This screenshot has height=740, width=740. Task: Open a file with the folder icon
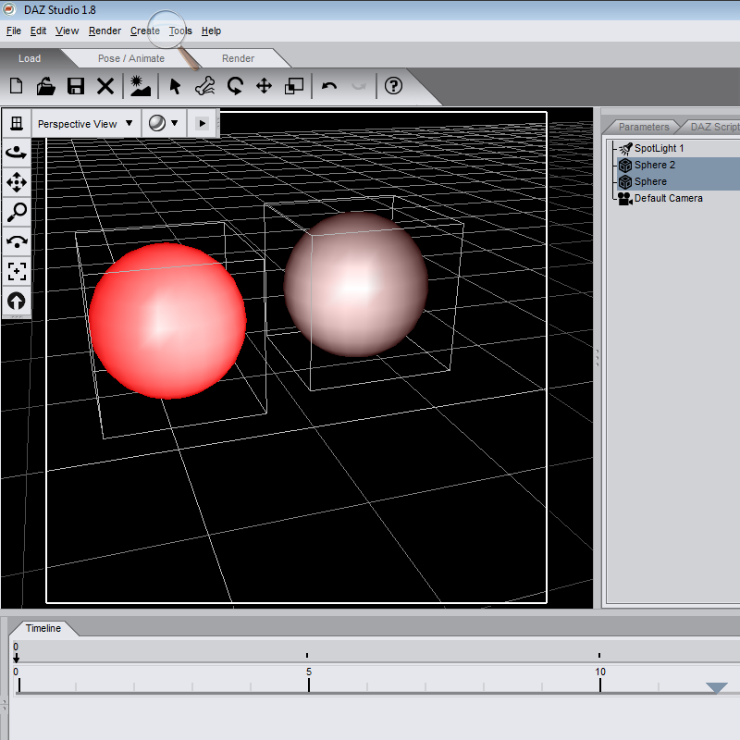coord(45,86)
